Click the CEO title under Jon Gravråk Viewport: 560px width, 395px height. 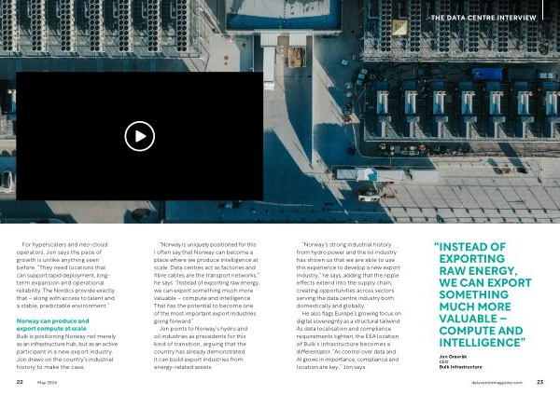(x=443, y=362)
